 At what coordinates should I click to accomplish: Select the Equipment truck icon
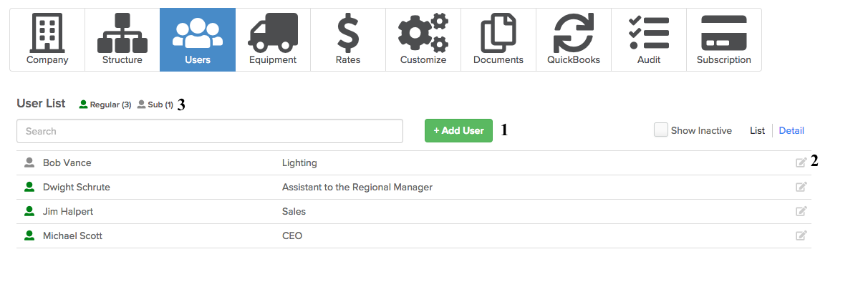click(272, 40)
